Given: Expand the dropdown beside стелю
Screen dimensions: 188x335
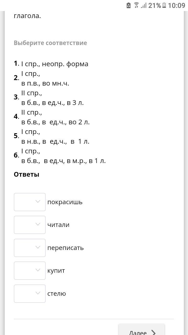Looking at the screenshot, I should [30, 293].
